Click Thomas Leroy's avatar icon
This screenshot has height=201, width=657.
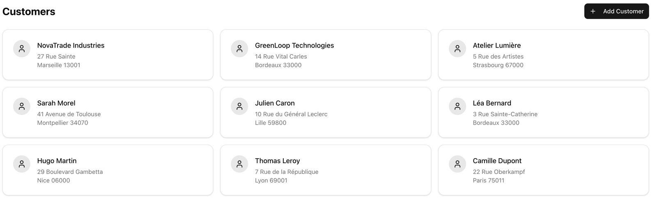click(x=239, y=164)
